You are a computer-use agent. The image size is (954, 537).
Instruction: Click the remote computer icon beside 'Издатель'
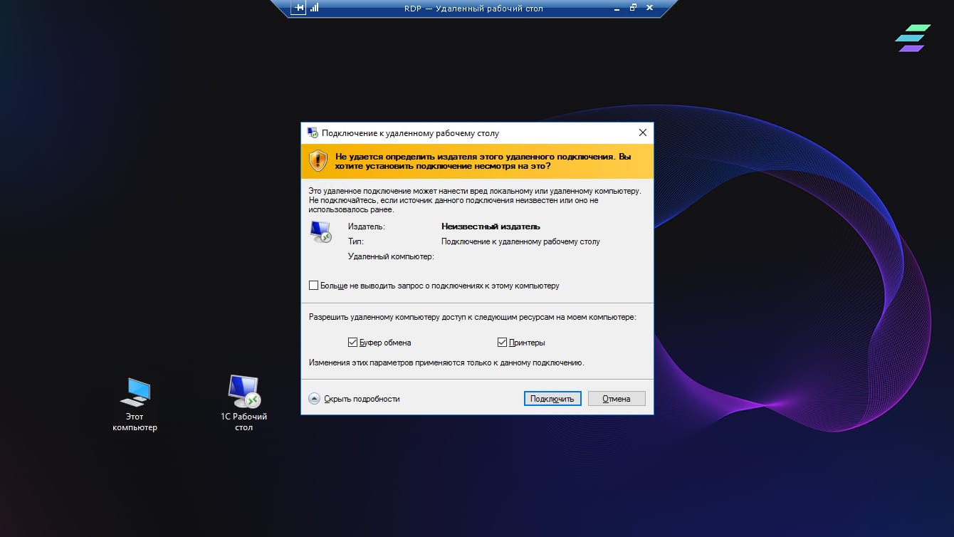[x=320, y=231]
